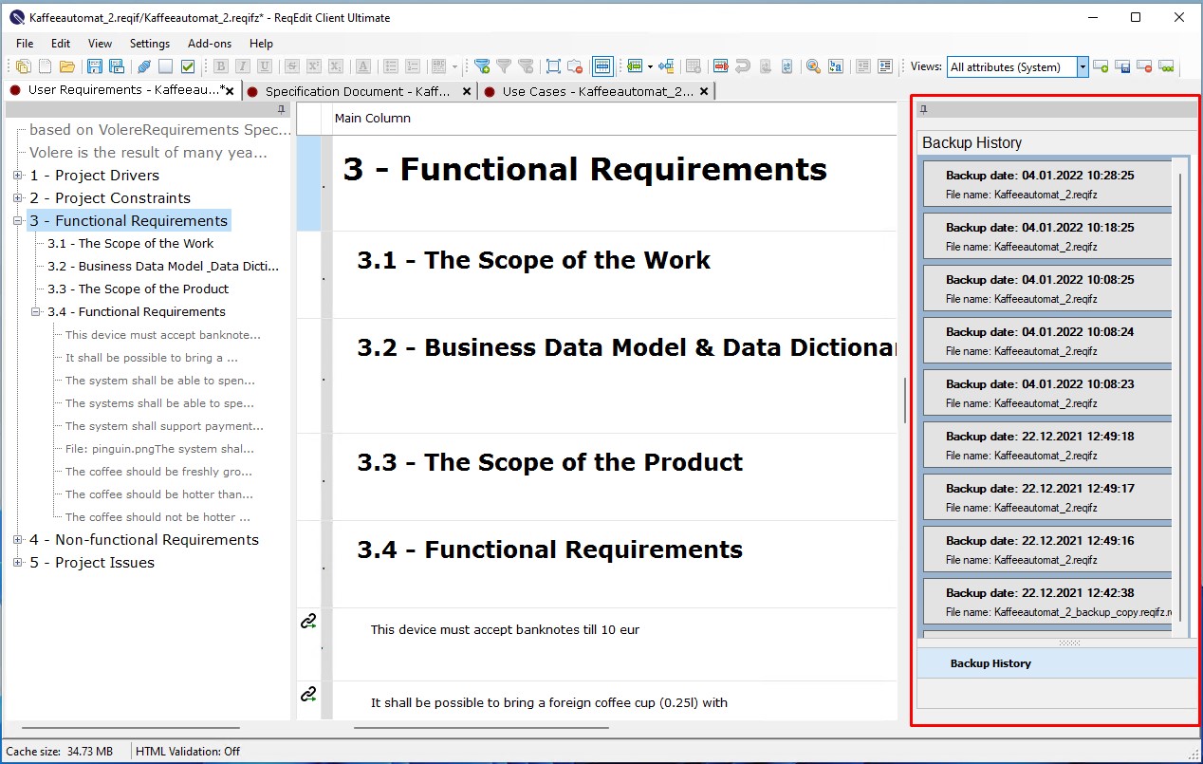The width and height of the screenshot is (1203, 764).
Task: Click the pin icon of Backup History panel
Action: click(x=924, y=109)
